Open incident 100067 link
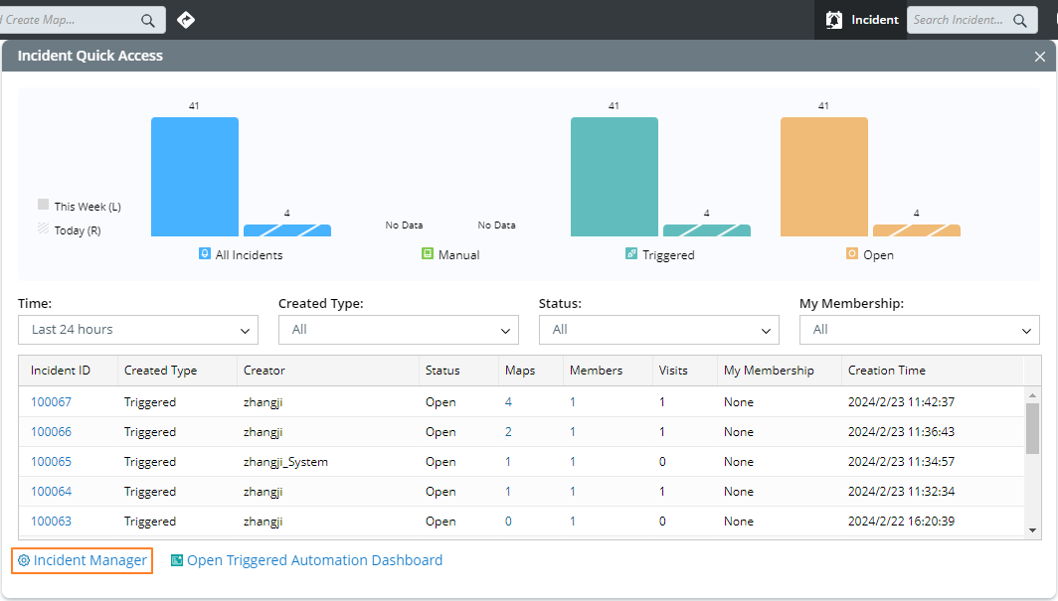Screen dimensions: 1058x601 pos(51,402)
